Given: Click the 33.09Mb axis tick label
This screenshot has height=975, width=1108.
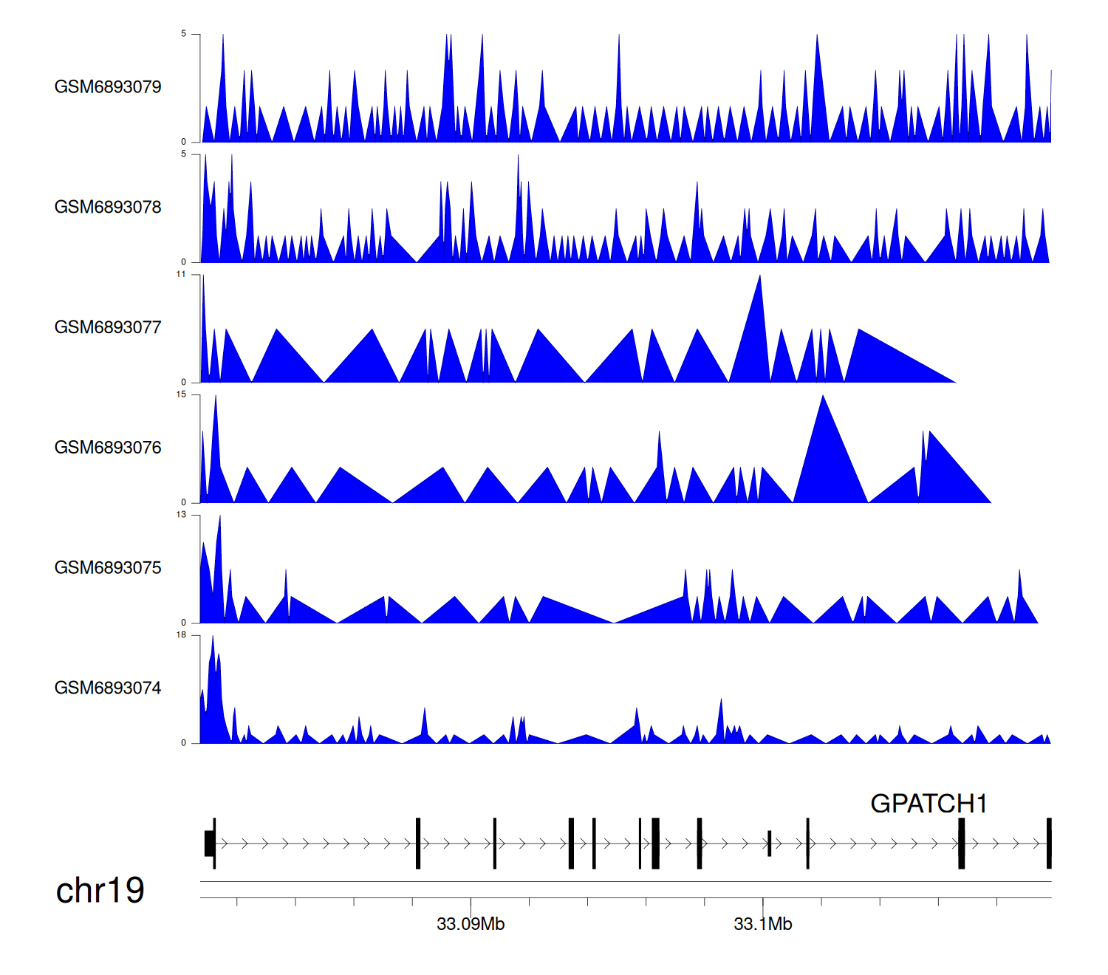Looking at the screenshot, I should tap(471, 924).
